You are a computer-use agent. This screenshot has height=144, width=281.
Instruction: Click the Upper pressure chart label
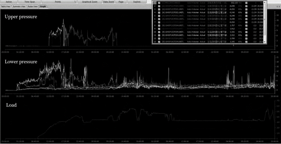(x=21, y=17)
